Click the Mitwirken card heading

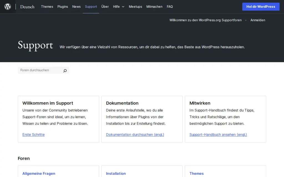click(x=200, y=103)
